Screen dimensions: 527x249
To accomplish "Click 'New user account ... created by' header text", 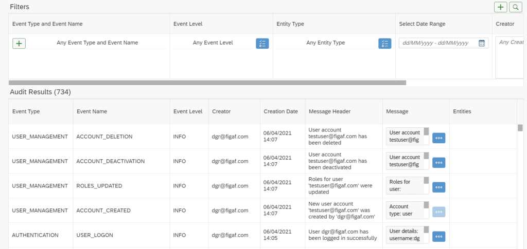I will [342, 210].
